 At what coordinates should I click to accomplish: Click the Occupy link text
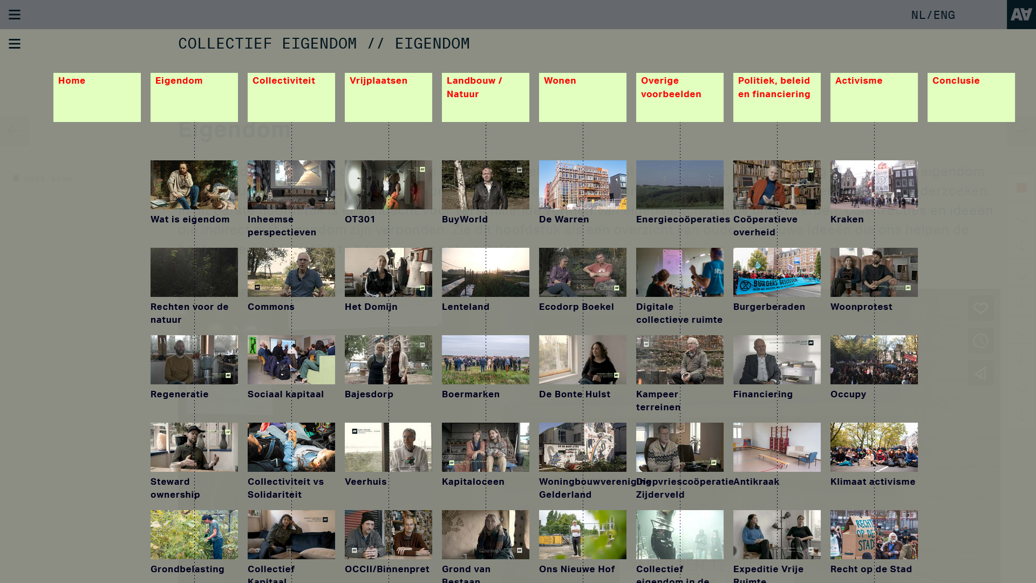coord(848,394)
